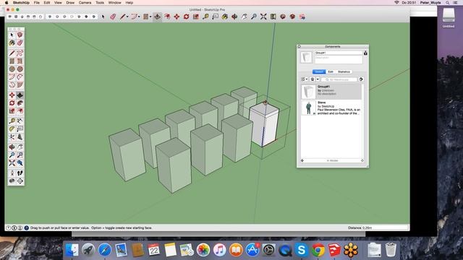Pick the Scale tool in the top toolbar
The image size is (463, 260).
(196, 17)
